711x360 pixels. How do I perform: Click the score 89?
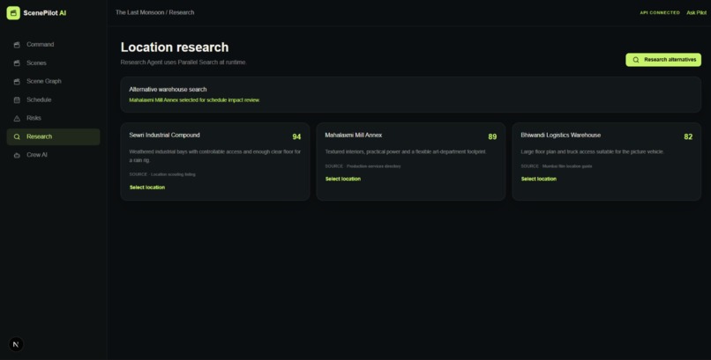pos(492,136)
